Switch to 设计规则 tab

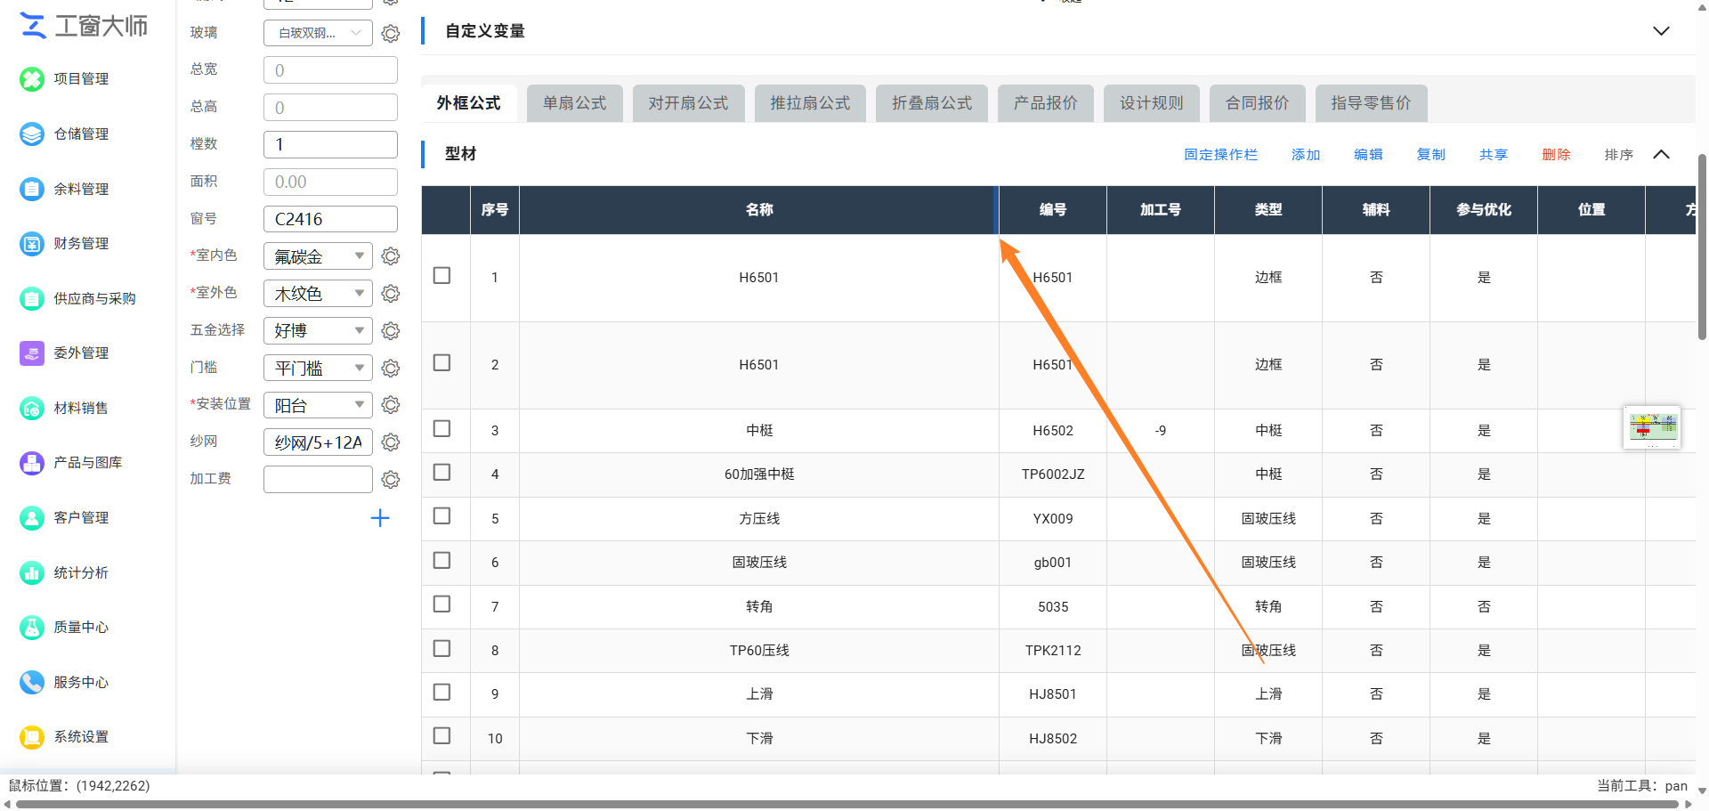(x=1152, y=103)
